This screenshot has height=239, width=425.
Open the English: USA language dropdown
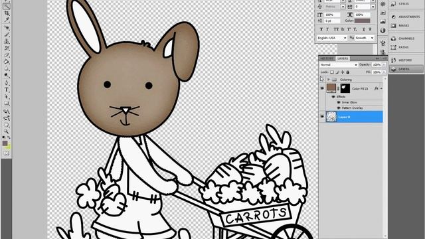[332, 38]
